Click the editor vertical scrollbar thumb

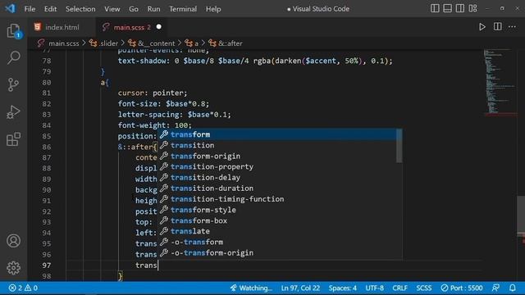(521, 214)
